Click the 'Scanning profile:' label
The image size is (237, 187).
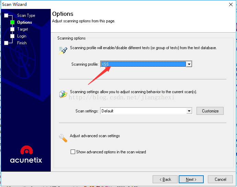(x=85, y=64)
